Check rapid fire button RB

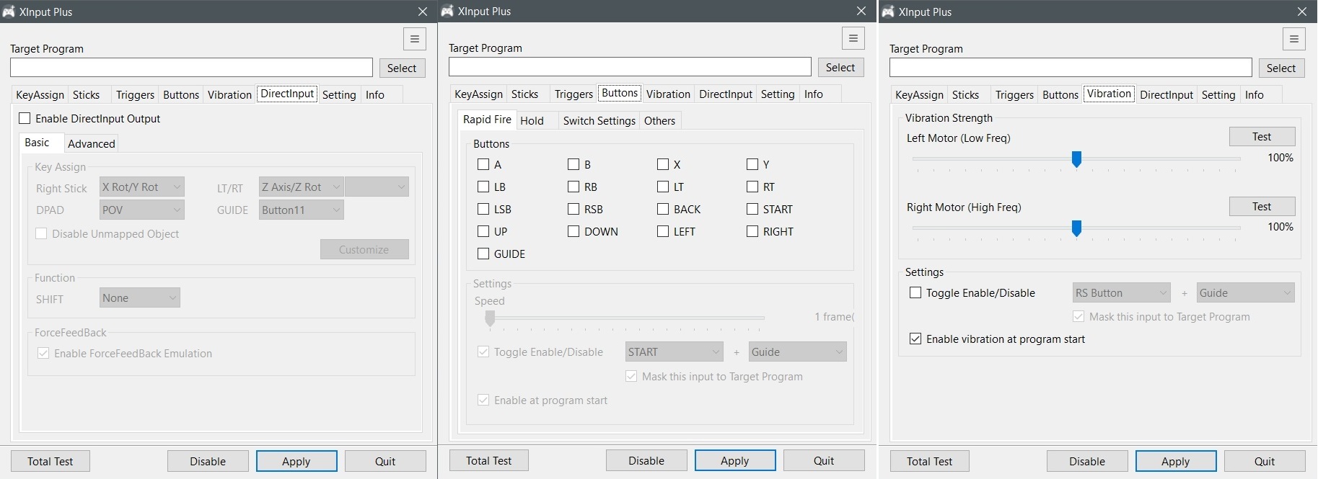point(574,187)
